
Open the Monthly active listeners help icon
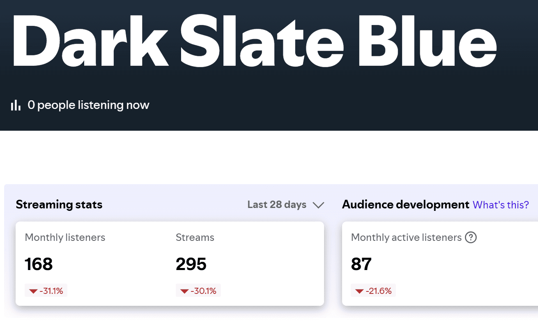coord(471,238)
